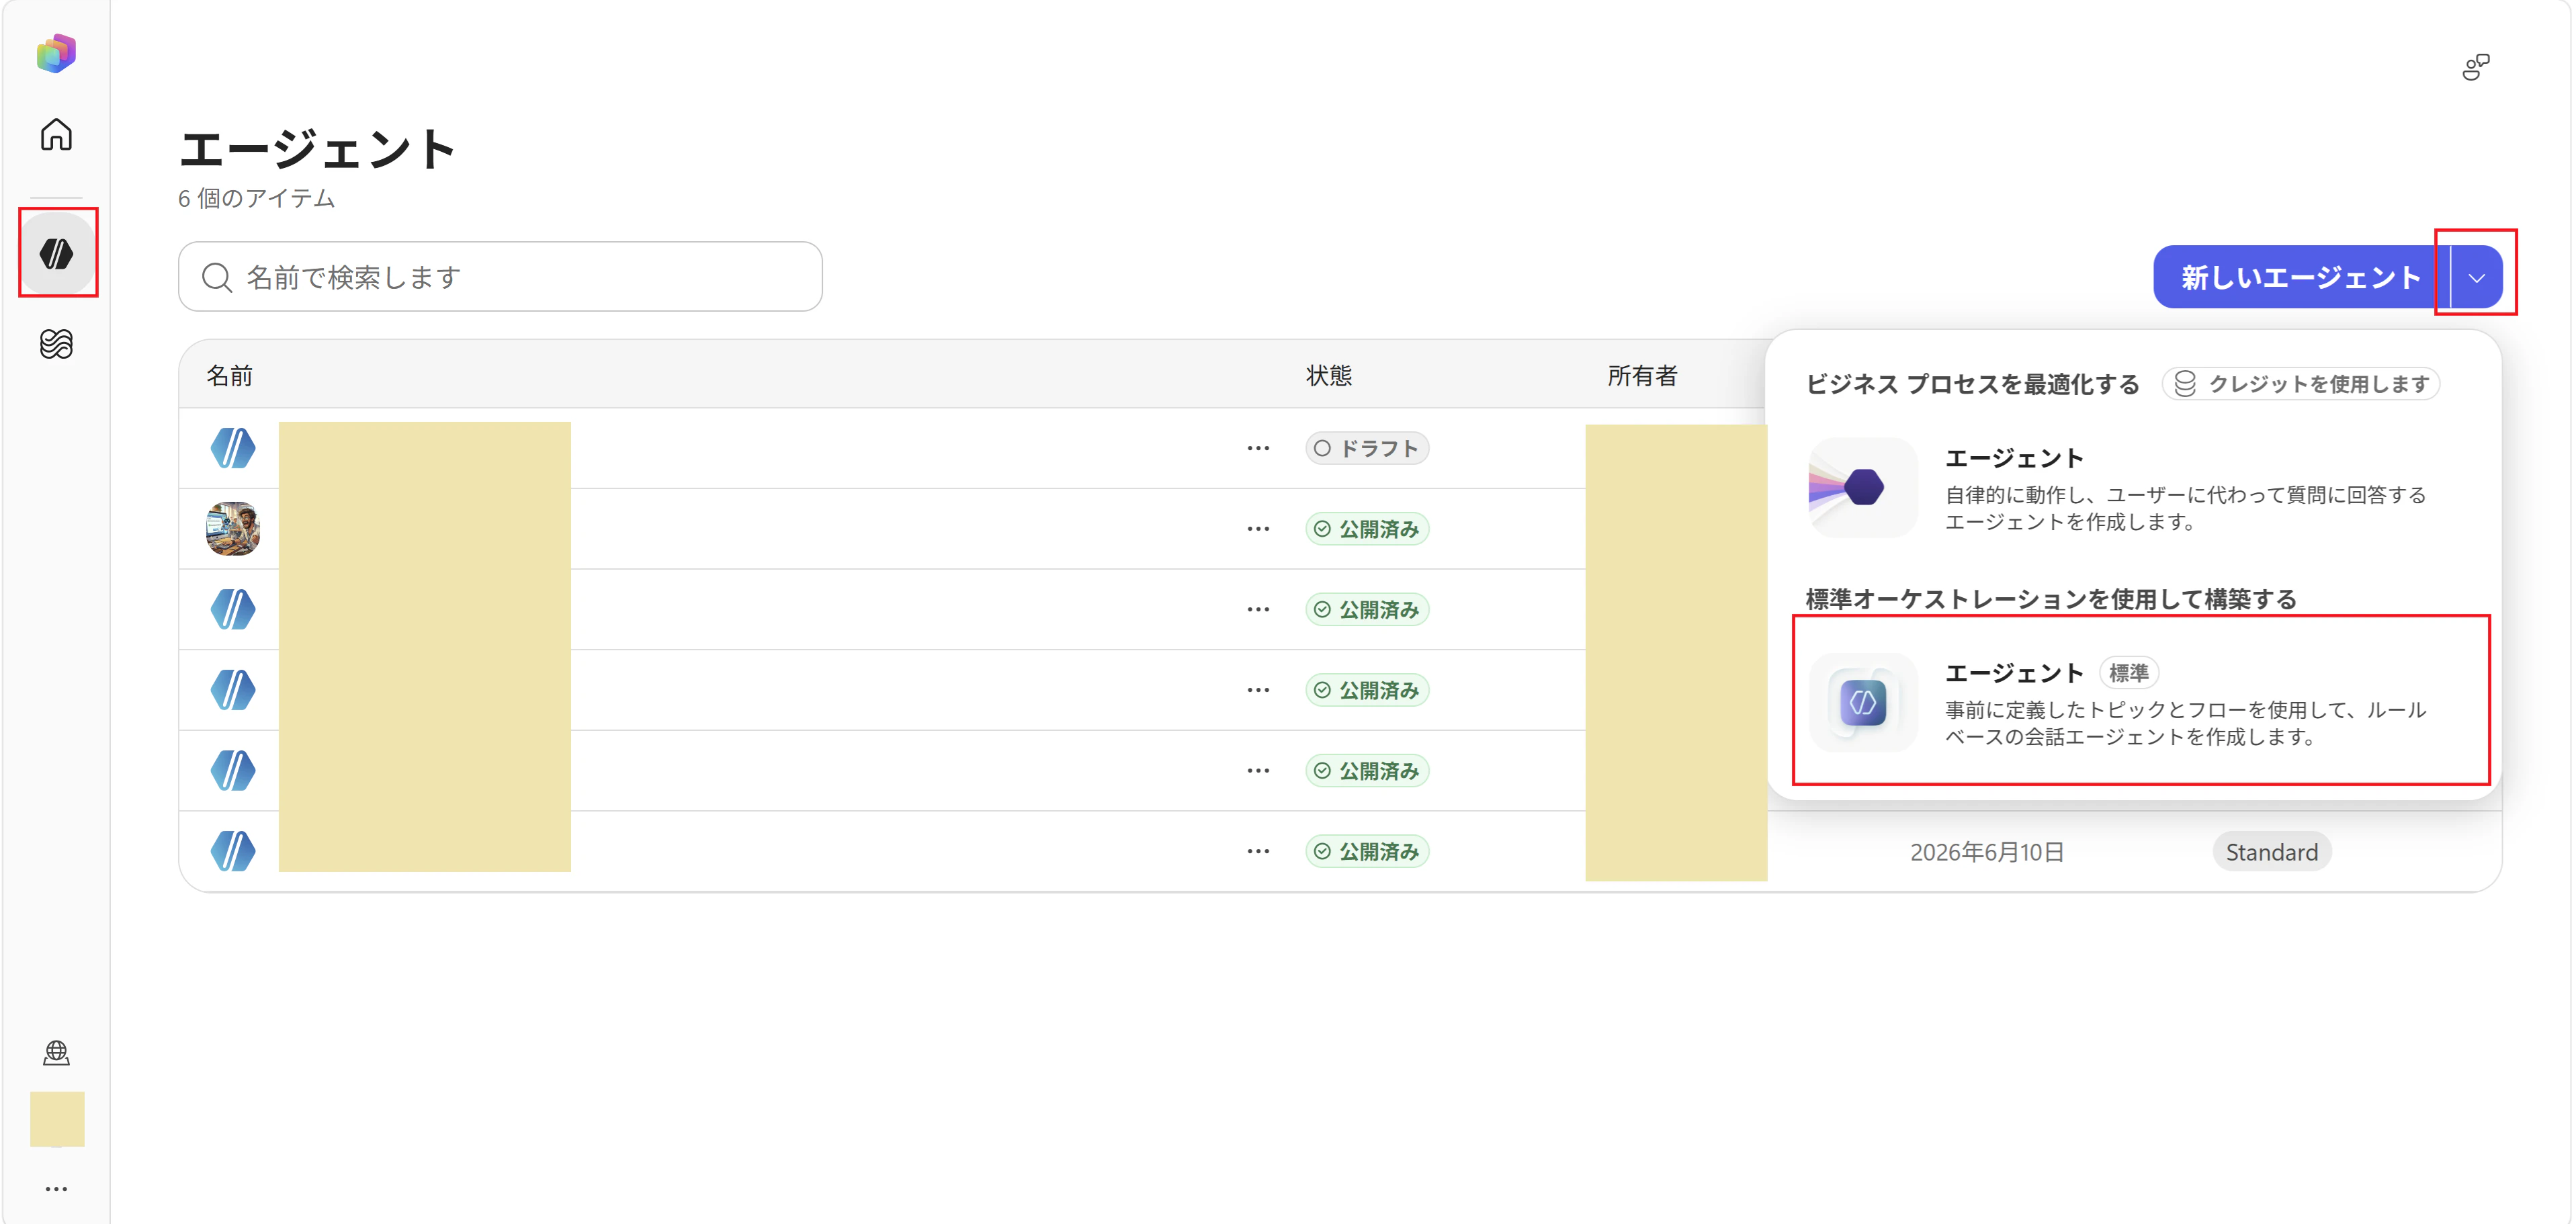
Task: Focus the 名前で検索します search field
Action: tap(500, 277)
